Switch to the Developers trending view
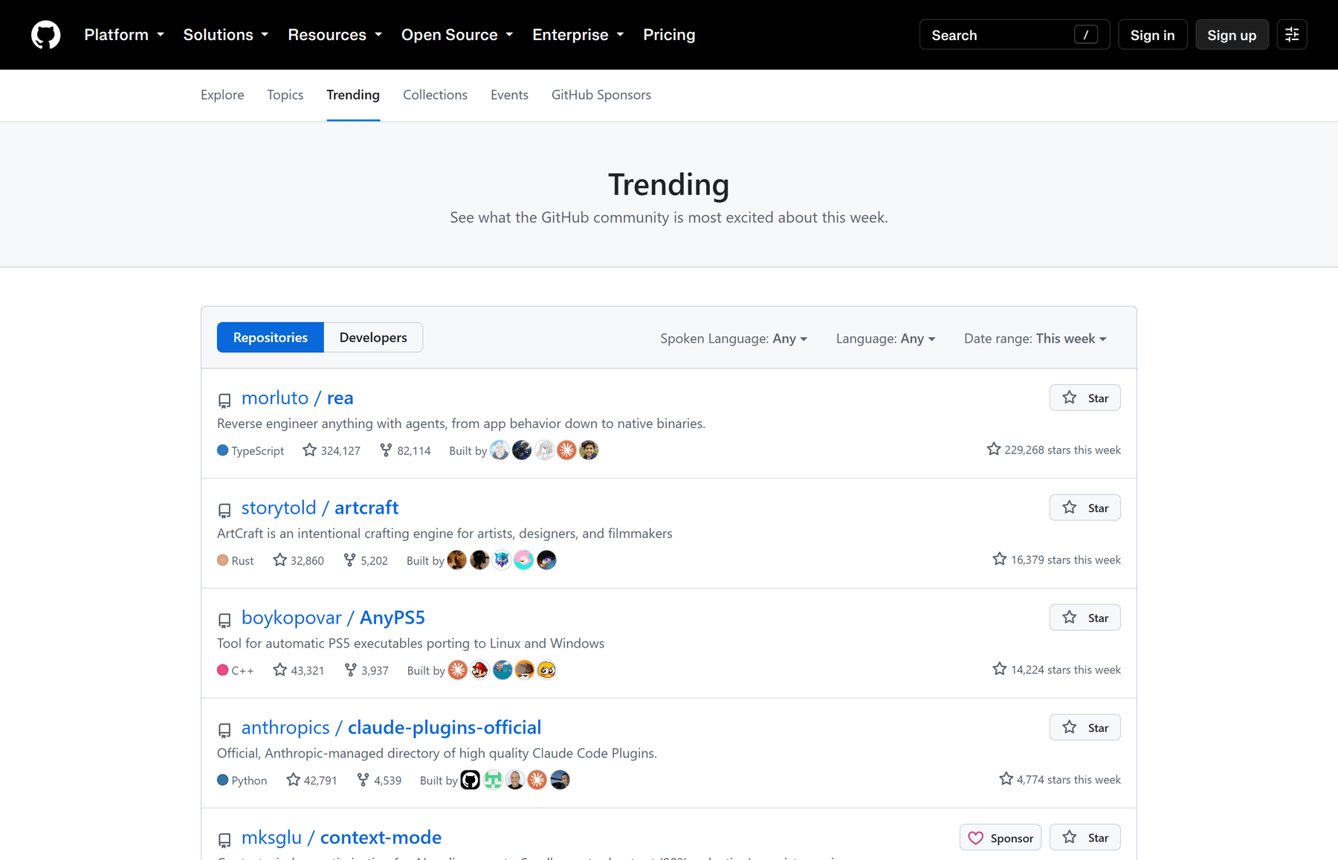1338x860 pixels. pos(373,337)
